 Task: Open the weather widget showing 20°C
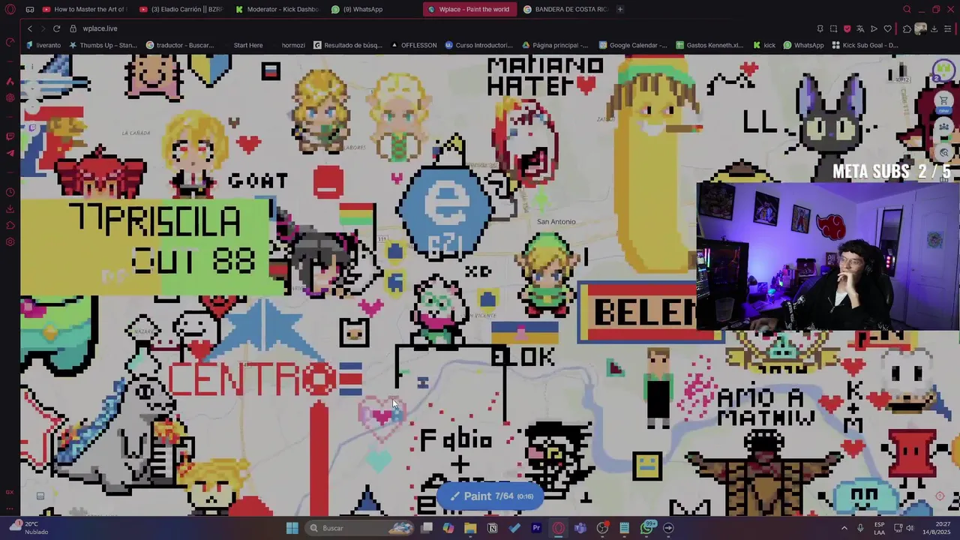(27, 528)
